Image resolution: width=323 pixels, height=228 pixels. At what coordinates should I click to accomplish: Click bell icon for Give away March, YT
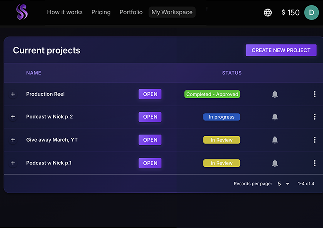(x=275, y=140)
